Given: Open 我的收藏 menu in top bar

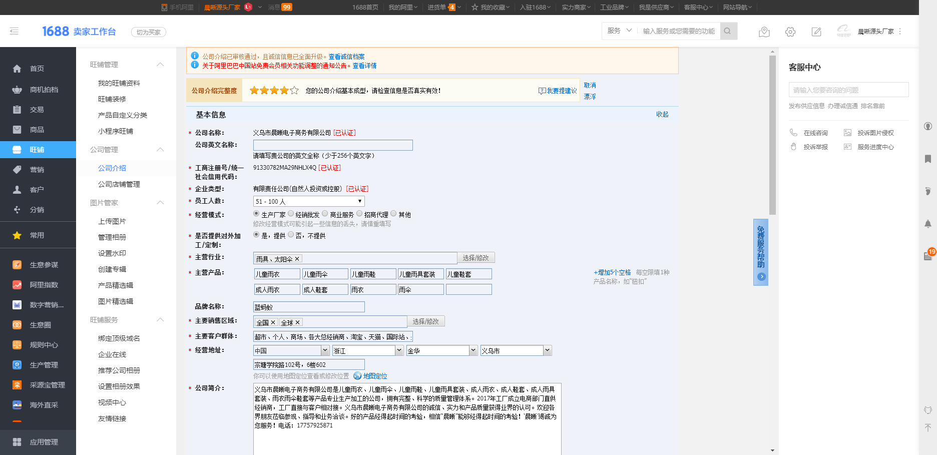Looking at the screenshot, I should 491,7.
